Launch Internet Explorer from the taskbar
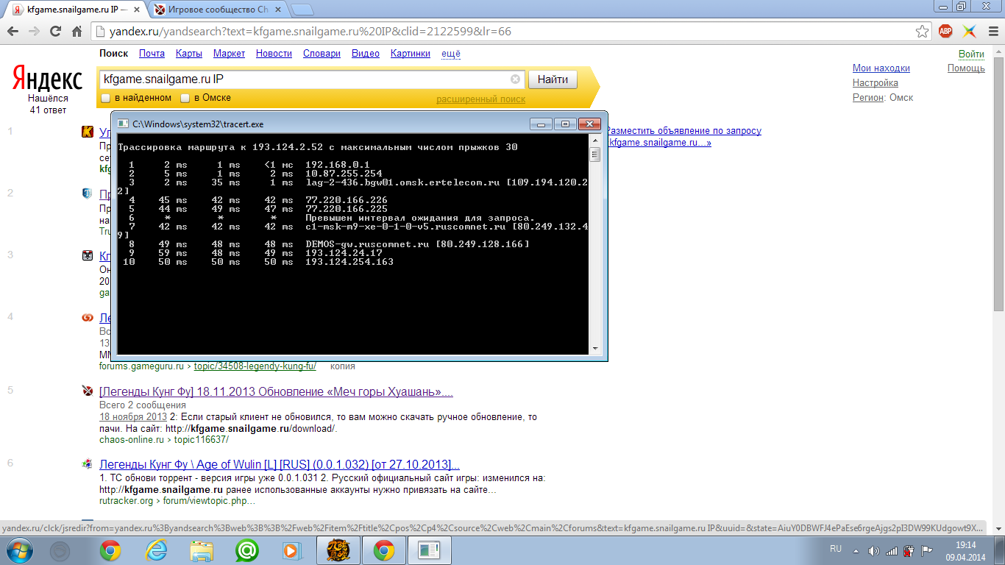The image size is (1005, 565). click(156, 550)
